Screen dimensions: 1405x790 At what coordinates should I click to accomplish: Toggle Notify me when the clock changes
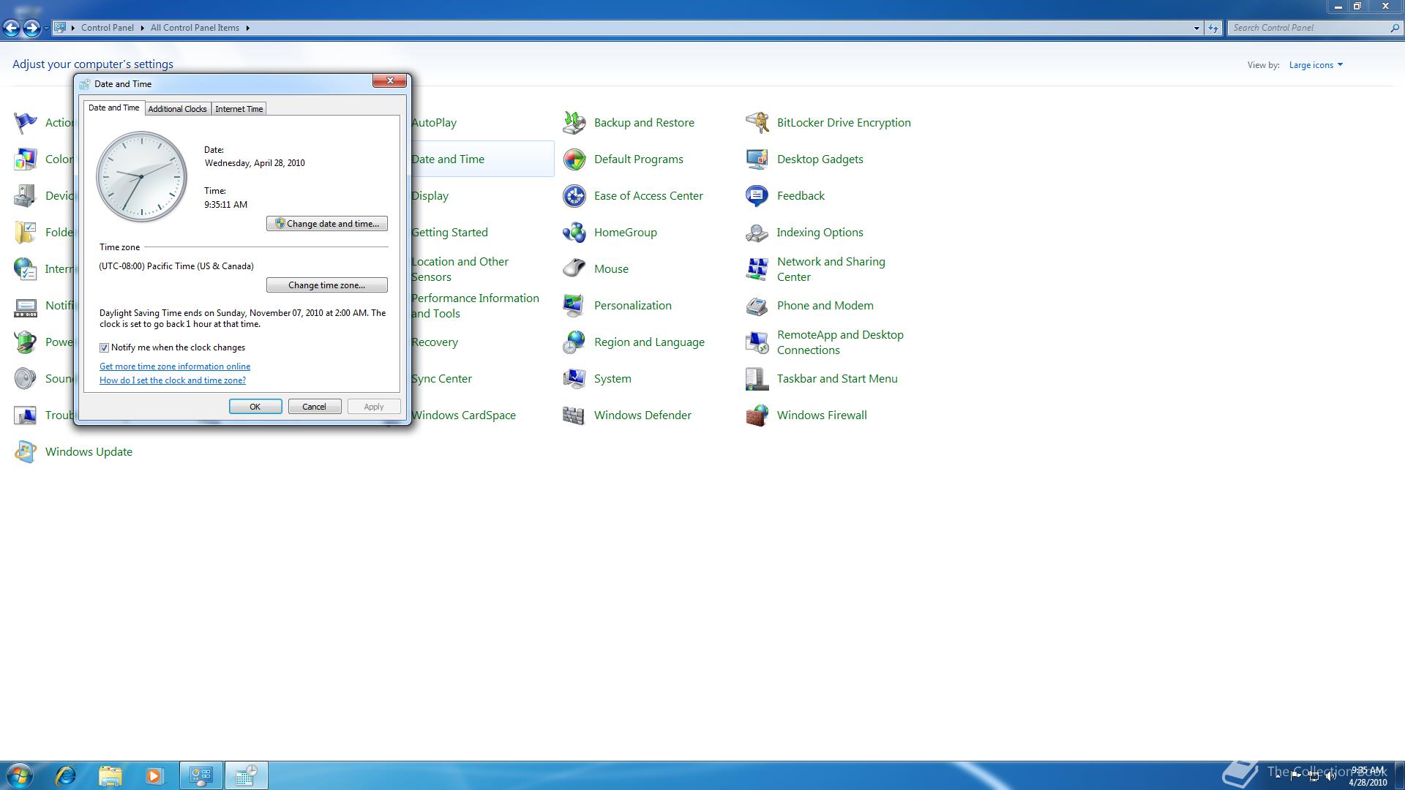pos(104,348)
